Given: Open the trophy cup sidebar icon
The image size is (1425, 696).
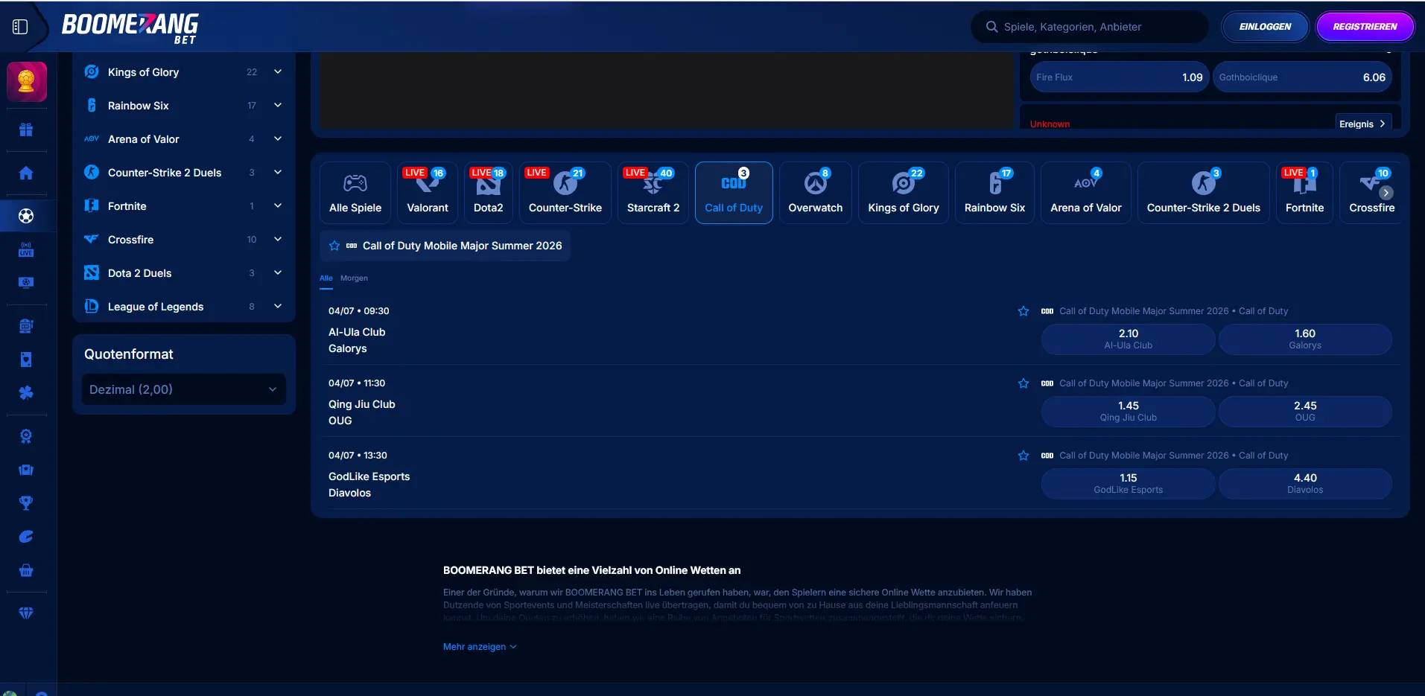Looking at the screenshot, I should point(26,503).
